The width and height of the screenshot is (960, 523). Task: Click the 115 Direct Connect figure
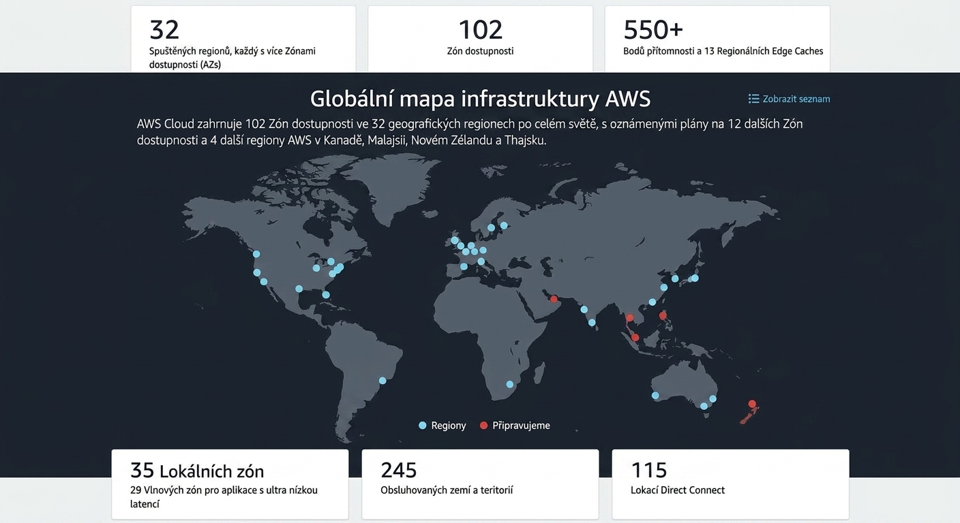(649, 471)
